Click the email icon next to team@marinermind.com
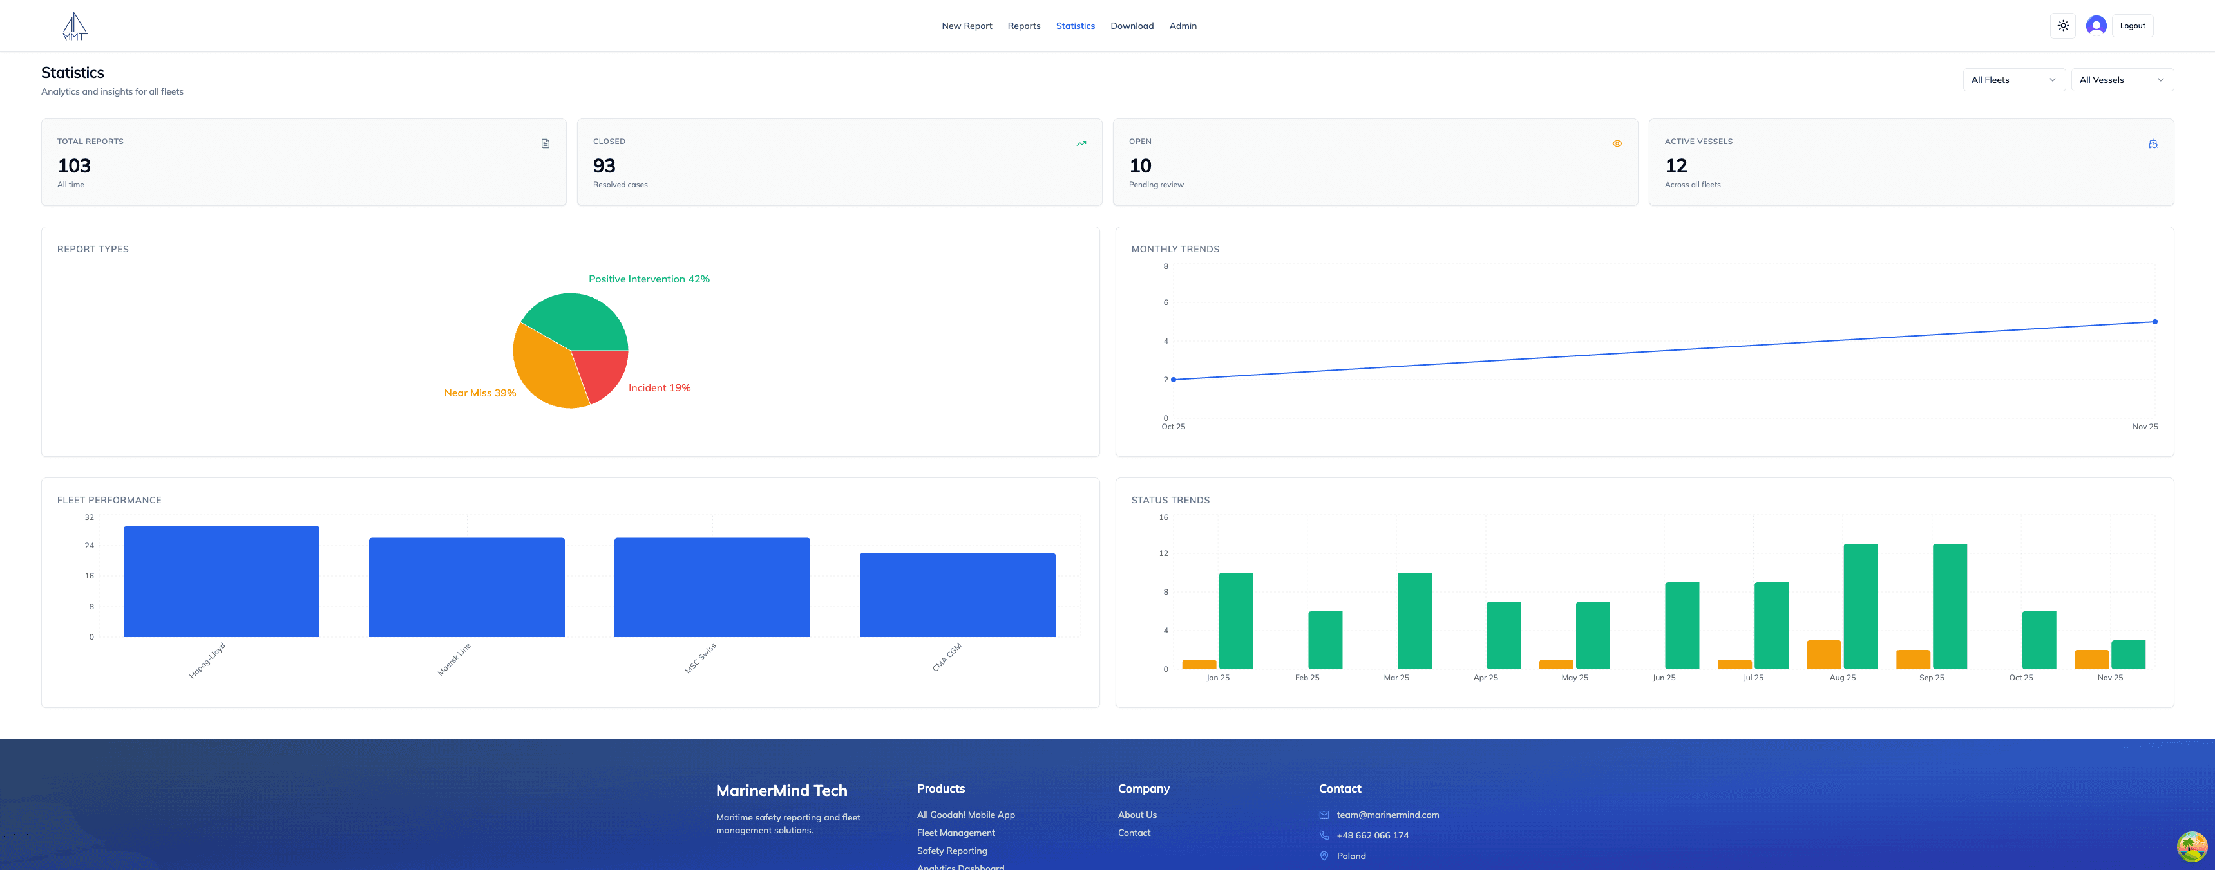This screenshot has width=2215, height=870. click(x=1324, y=815)
